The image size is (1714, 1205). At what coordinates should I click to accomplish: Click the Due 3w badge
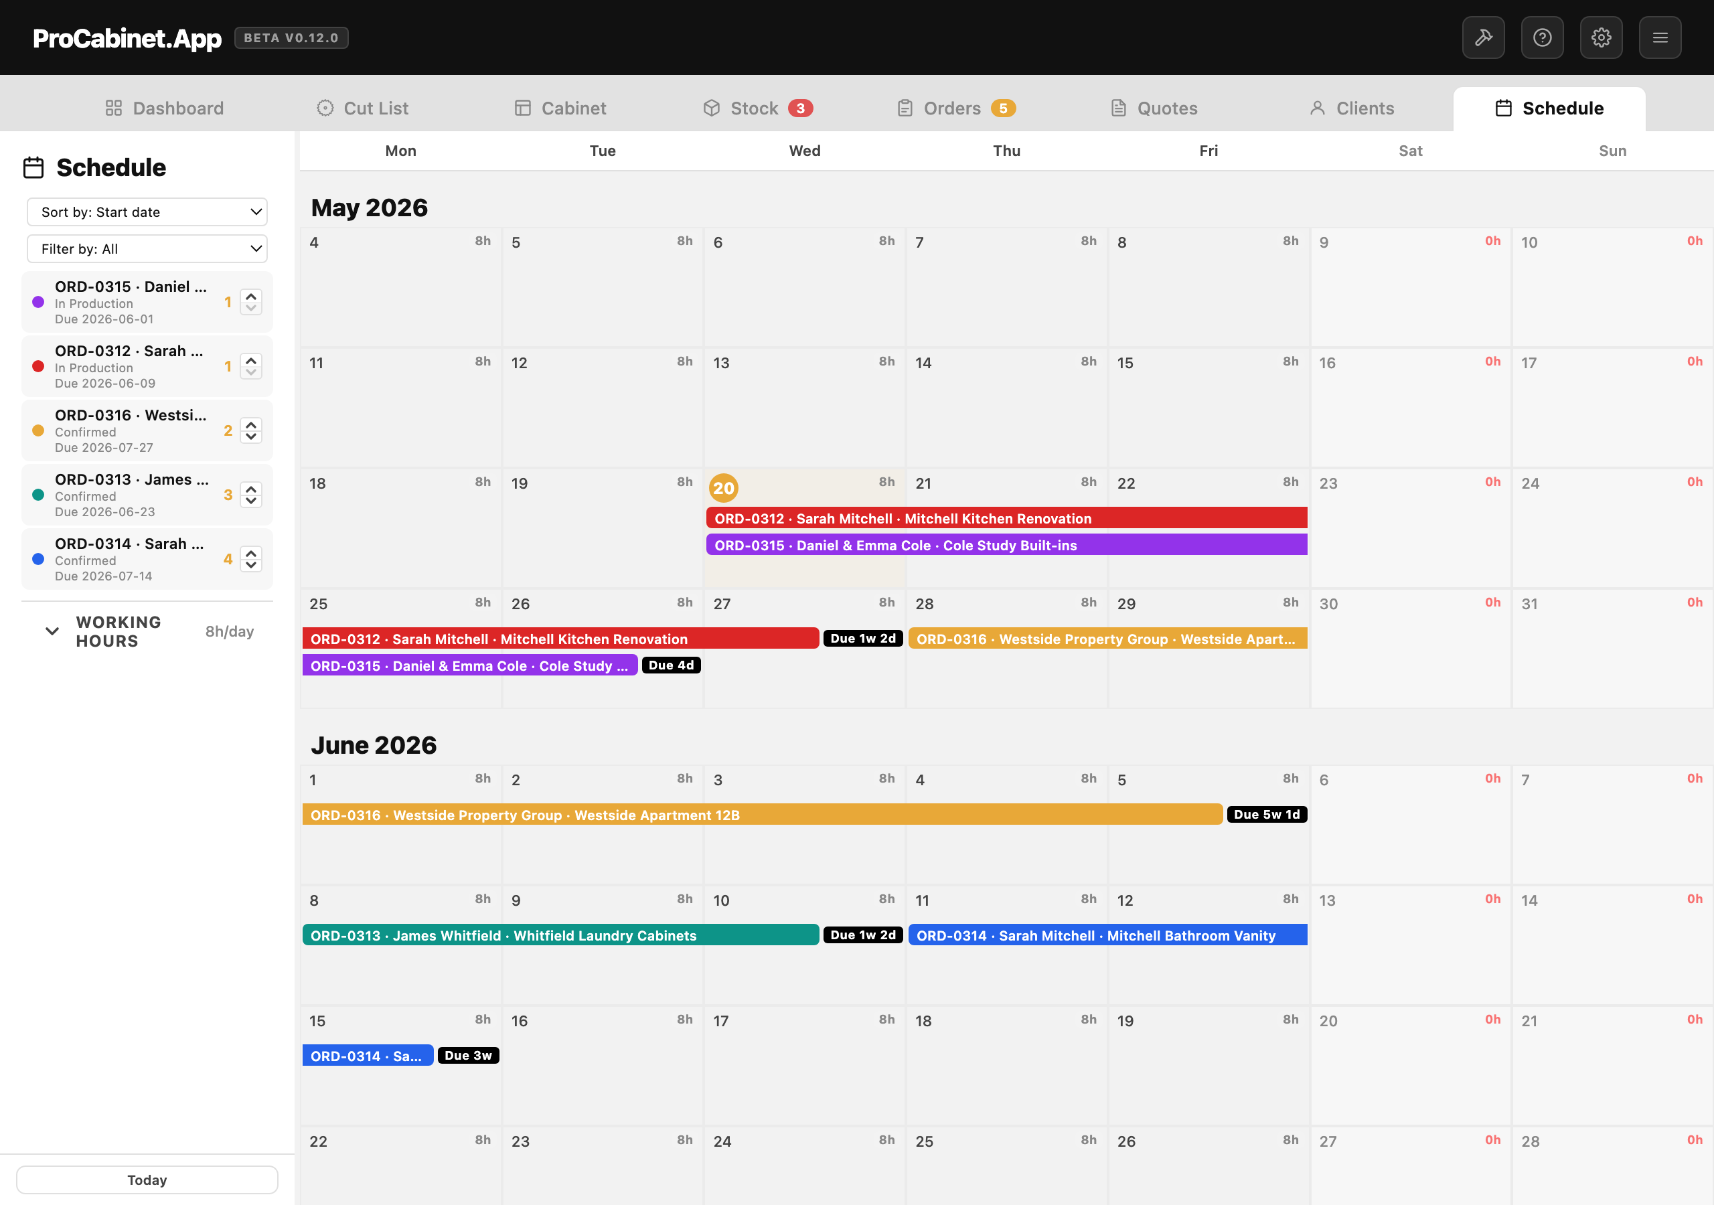(468, 1056)
